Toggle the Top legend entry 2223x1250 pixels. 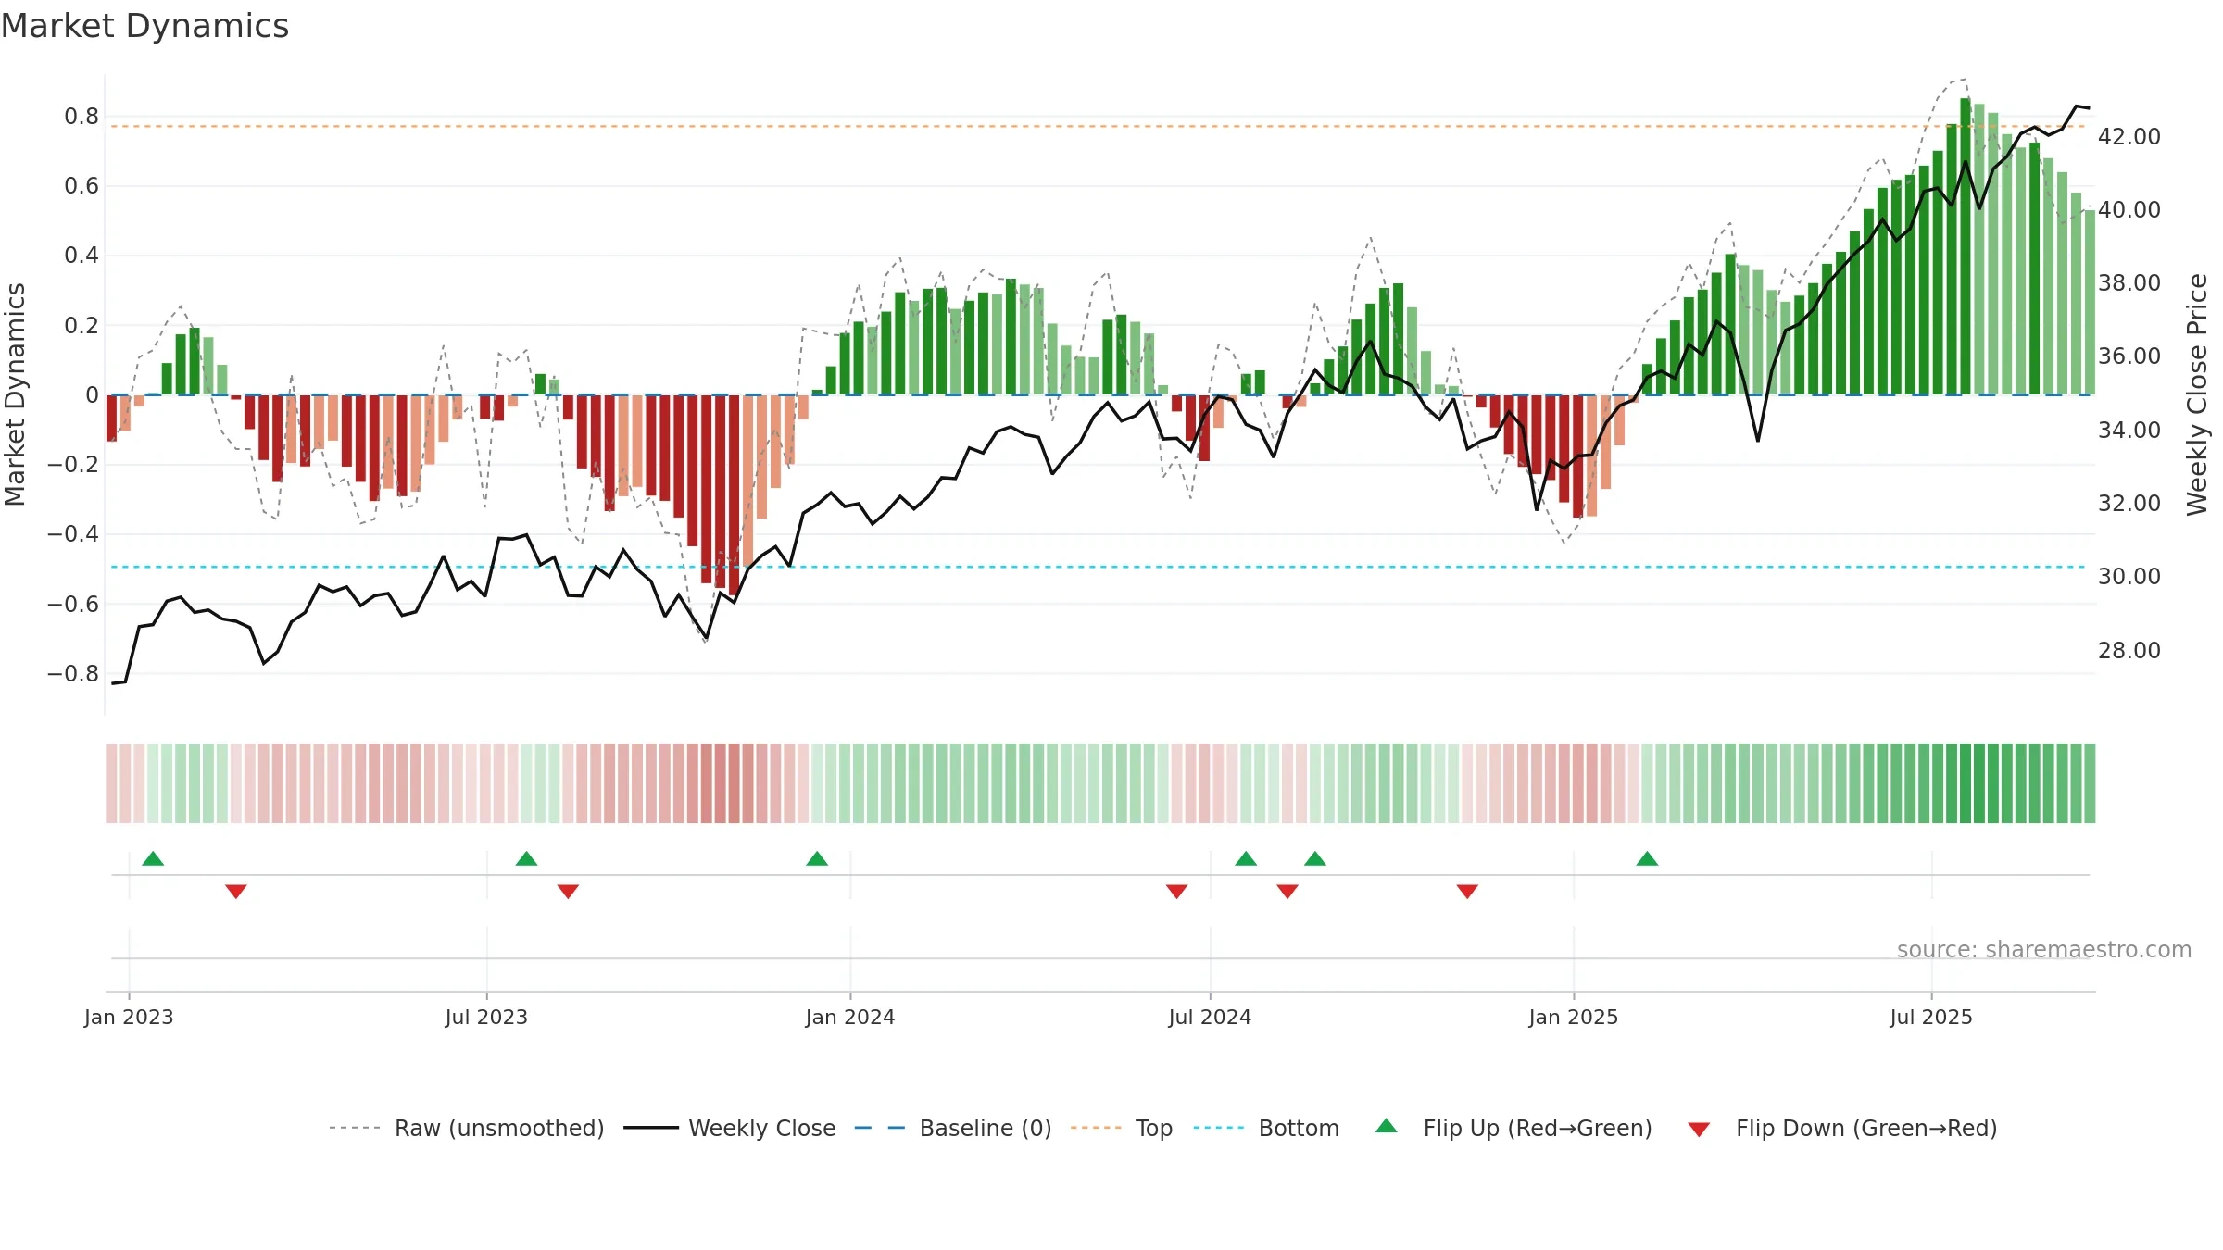coord(1121,1128)
